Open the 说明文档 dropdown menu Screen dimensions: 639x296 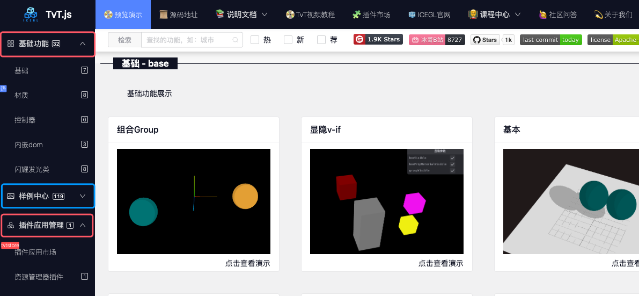[241, 15]
